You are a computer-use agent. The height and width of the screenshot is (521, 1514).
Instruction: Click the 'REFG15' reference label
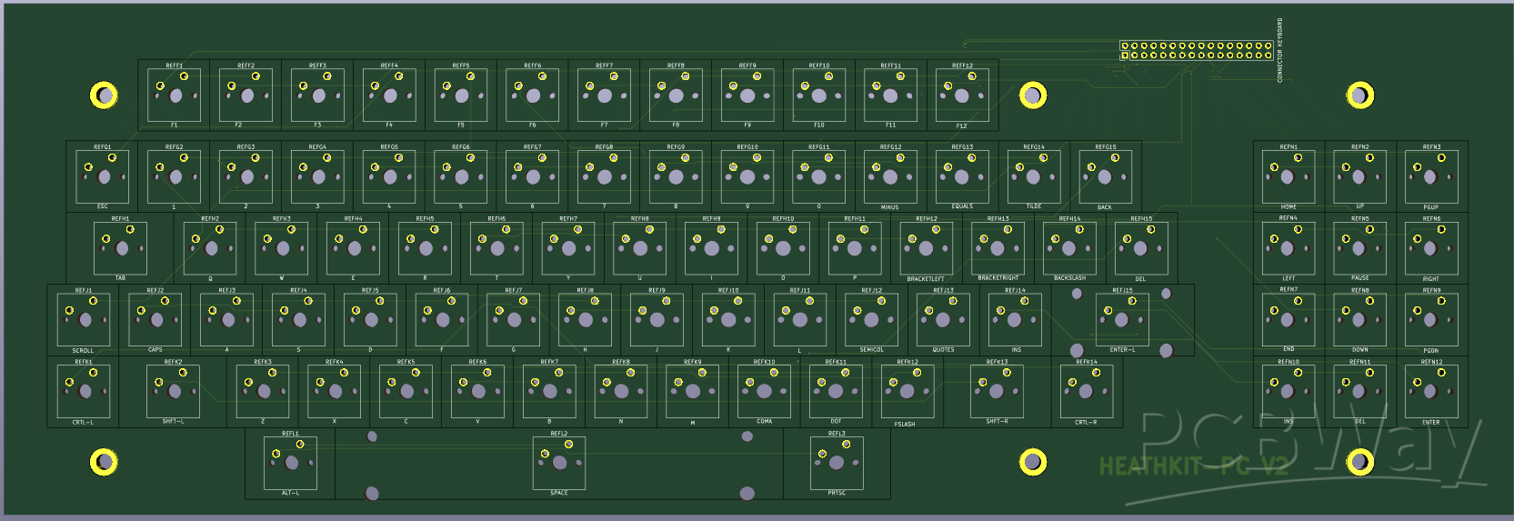coord(1105,146)
